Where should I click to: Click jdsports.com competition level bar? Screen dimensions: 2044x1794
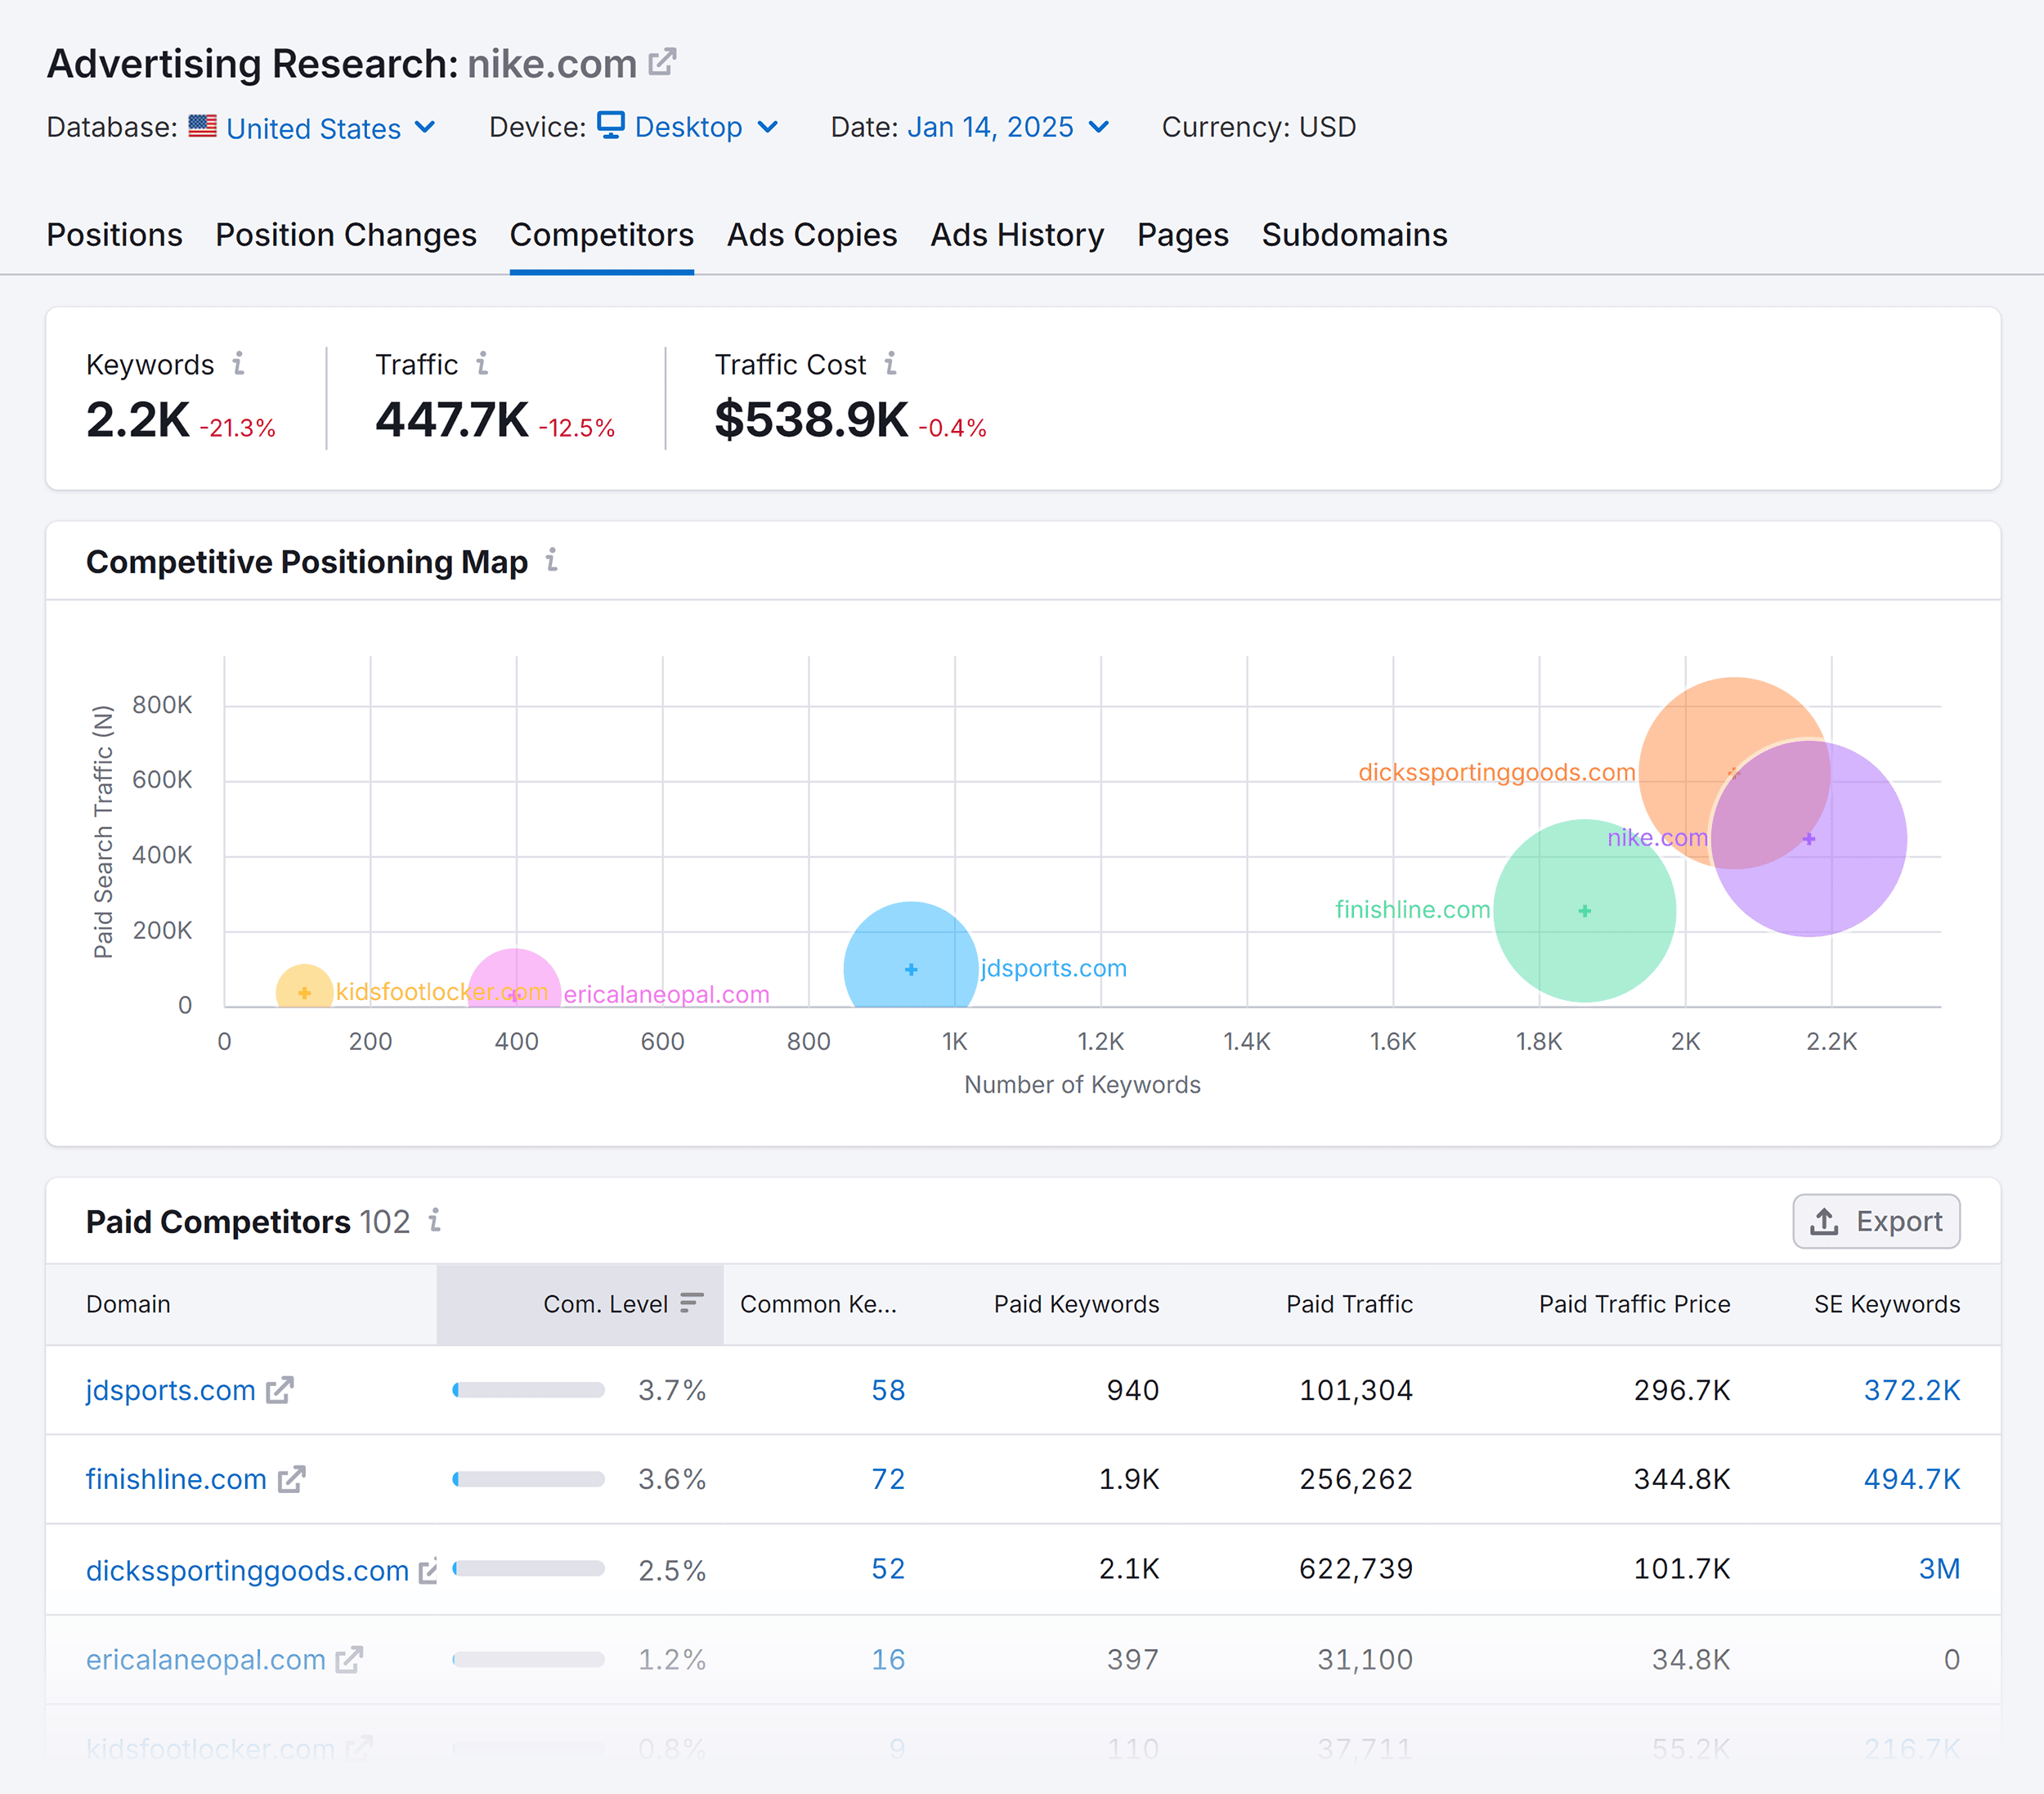point(528,1390)
